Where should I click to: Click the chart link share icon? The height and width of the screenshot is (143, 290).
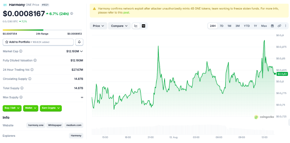click(279, 26)
